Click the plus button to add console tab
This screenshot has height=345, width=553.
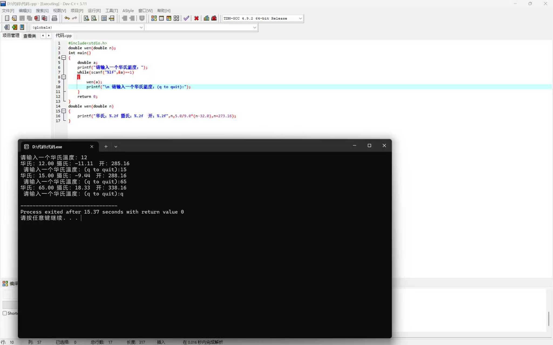pos(106,147)
